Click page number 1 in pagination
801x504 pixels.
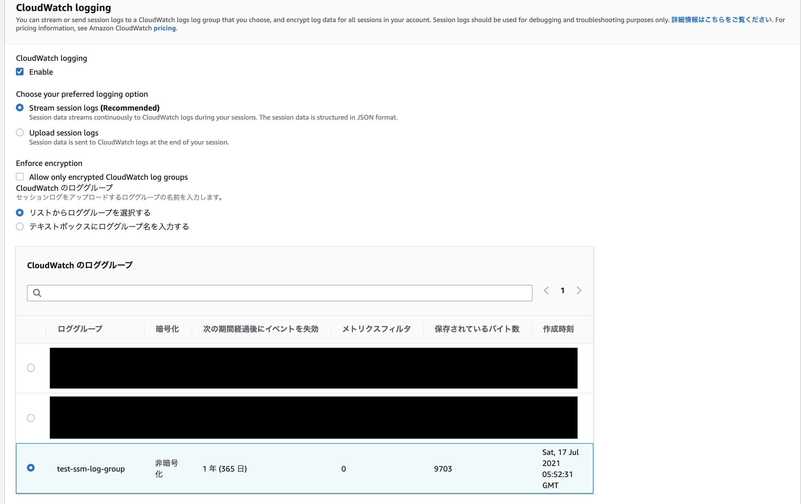tap(563, 290)
